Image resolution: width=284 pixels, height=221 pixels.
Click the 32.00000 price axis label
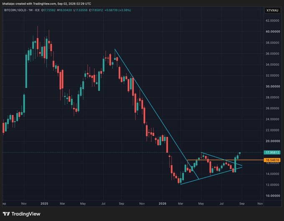(272, 75)
